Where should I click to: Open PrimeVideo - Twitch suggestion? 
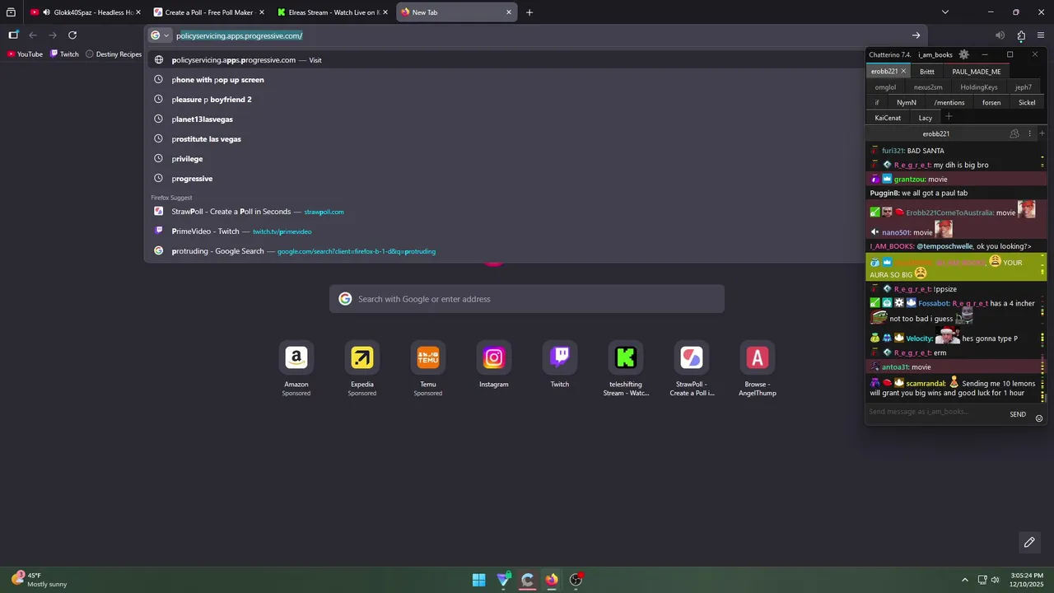click(x=504, y=231)
